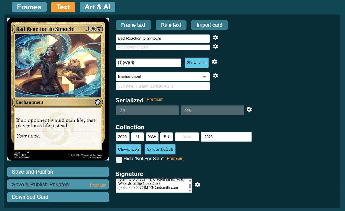Click the set code YGH field
Screen dimensions: 345x211
pyautogui.click(x=152, y=137)
